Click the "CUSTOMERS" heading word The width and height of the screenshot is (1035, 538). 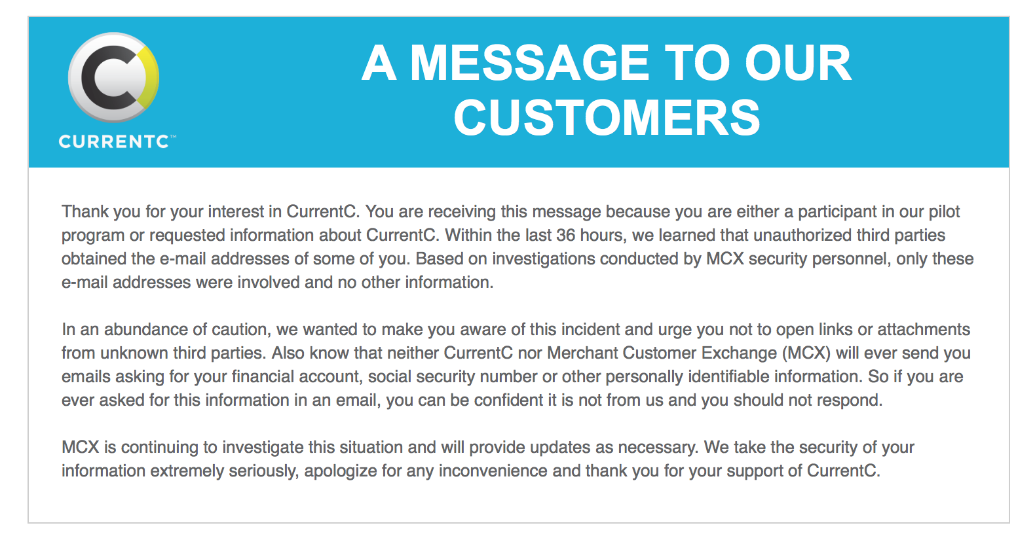pos(607,118)
